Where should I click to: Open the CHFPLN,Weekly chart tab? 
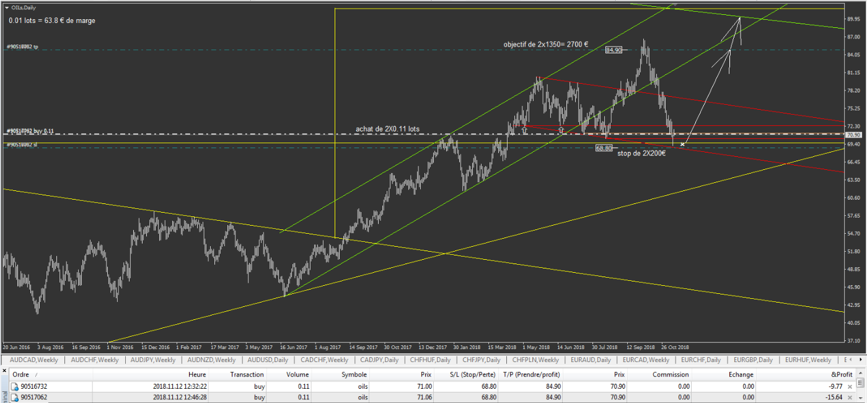pos(536,360)
